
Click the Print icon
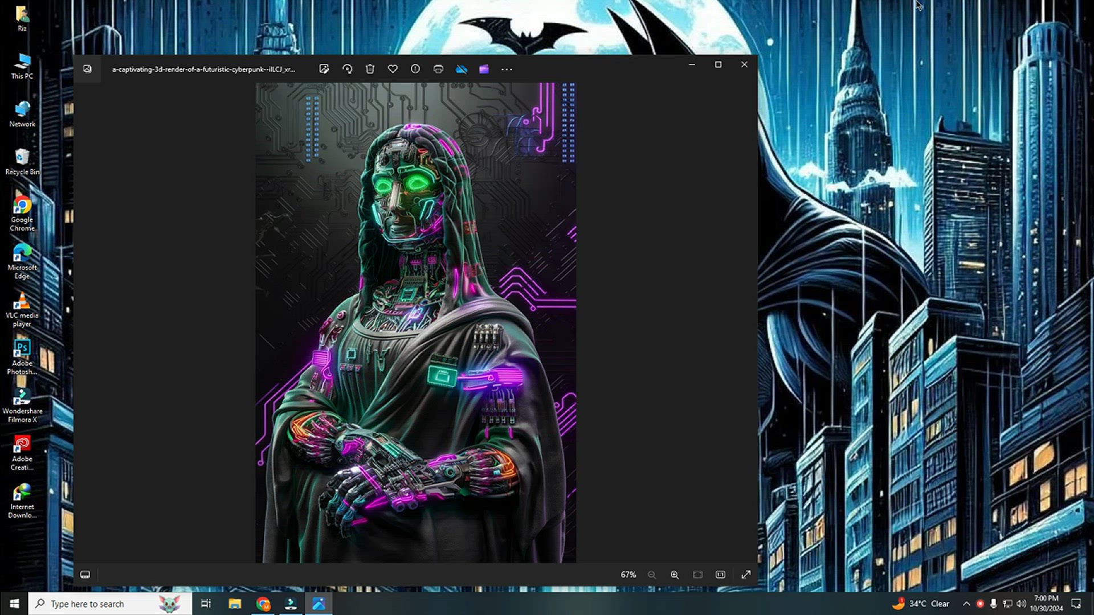point(438,69)
